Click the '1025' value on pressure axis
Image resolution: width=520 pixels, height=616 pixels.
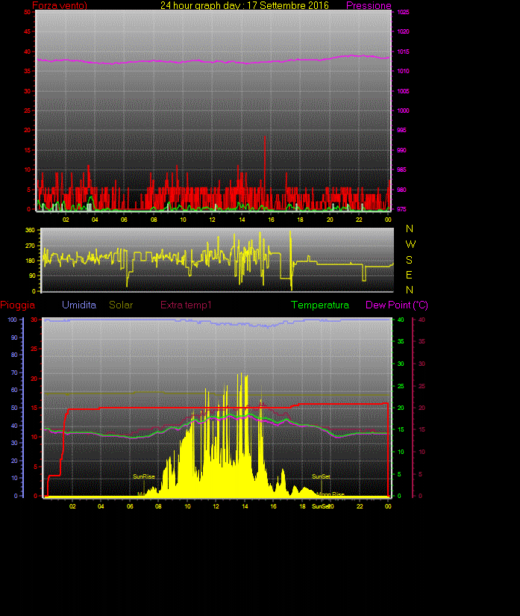[403, 12]
